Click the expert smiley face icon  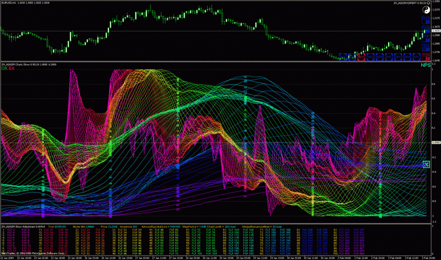[x=428, y=3]
